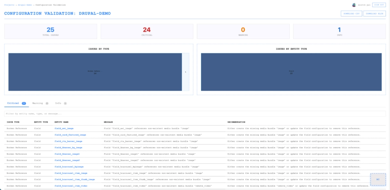Switch to the Info tab

(x=61, y=103)
